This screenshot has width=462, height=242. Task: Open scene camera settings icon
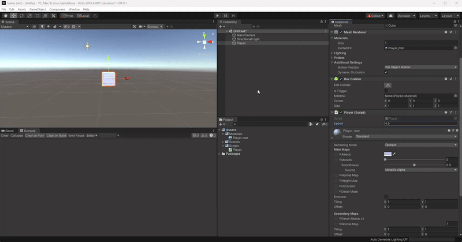(x=141, y=27)
